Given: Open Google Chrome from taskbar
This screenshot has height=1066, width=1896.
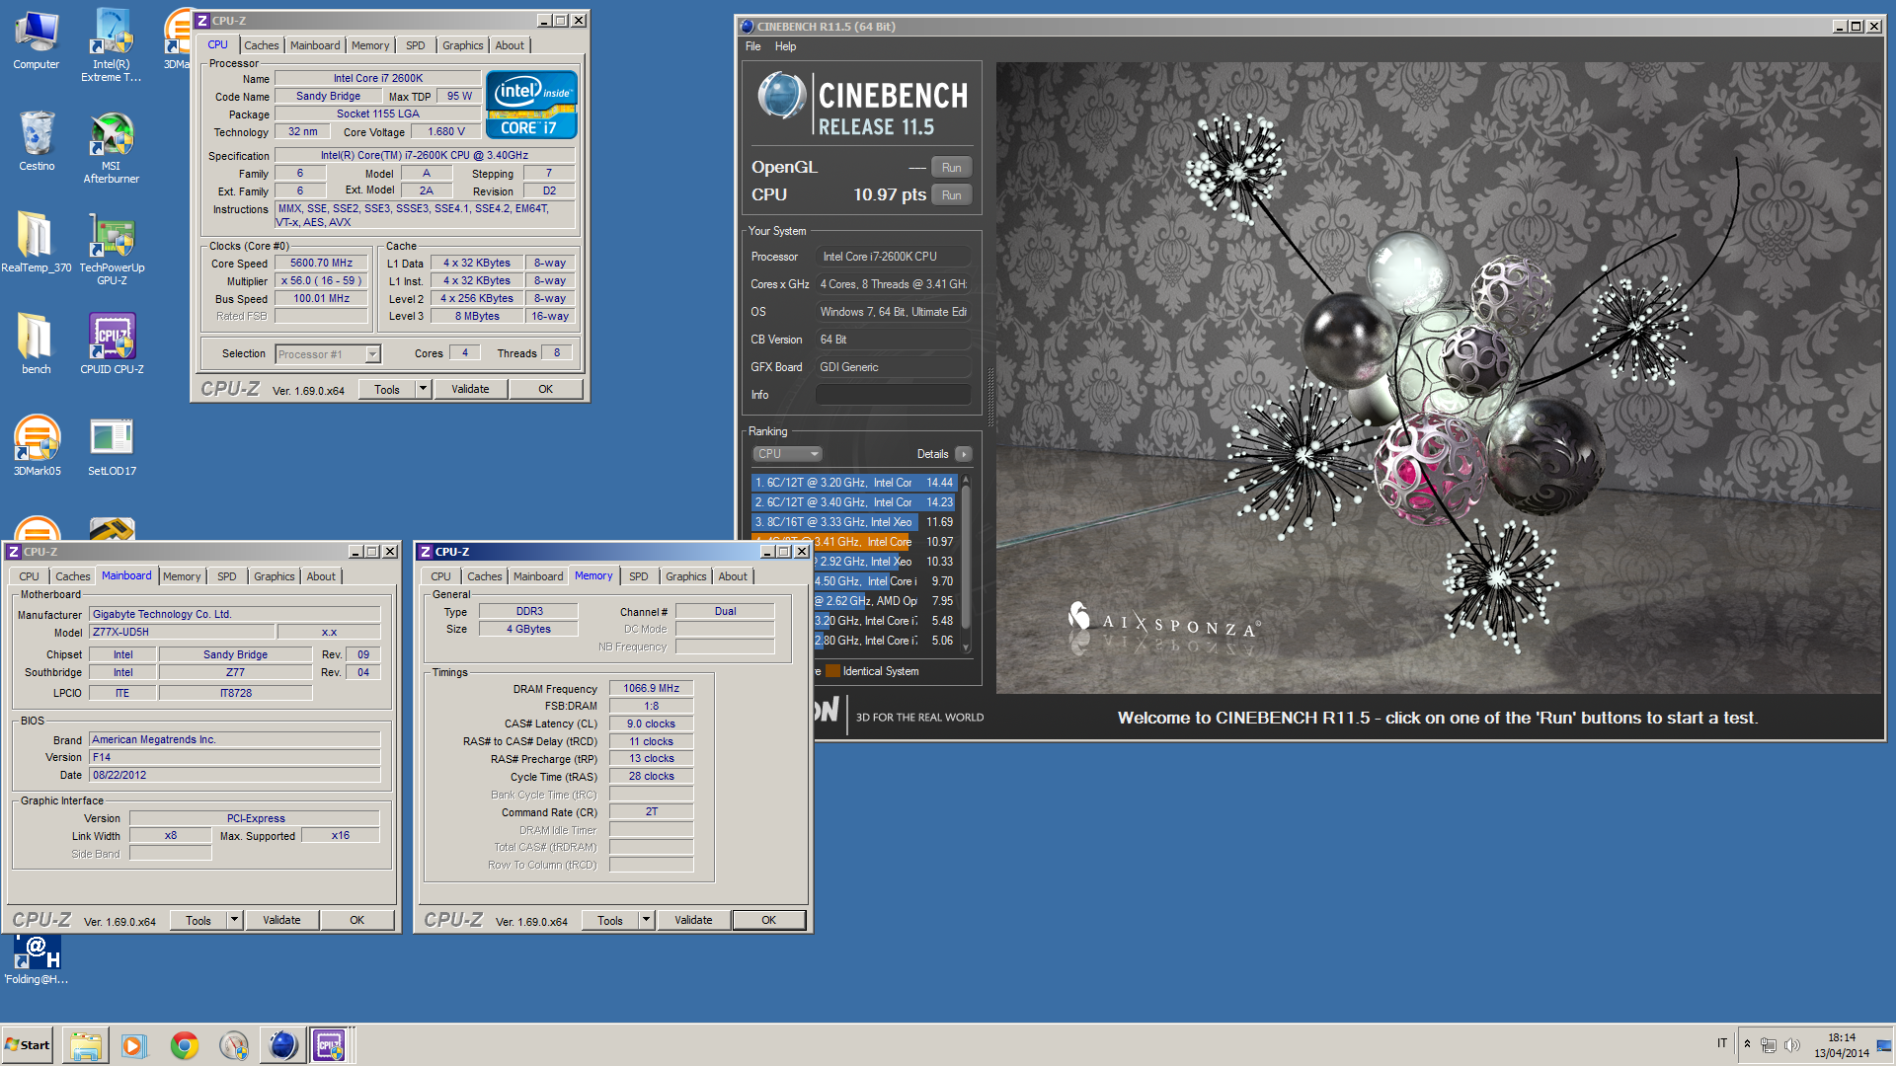Looking at the screenshot, I should [184, 1045].
